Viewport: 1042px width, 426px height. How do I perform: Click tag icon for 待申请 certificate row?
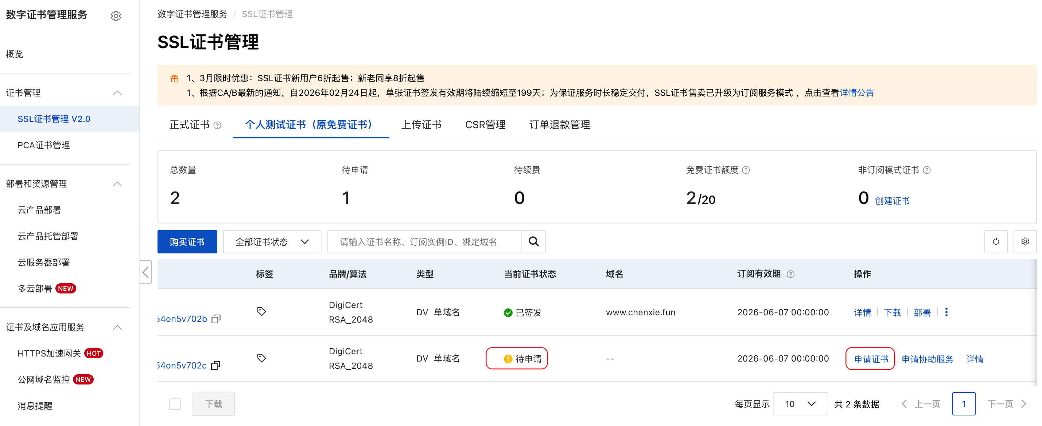261,358
